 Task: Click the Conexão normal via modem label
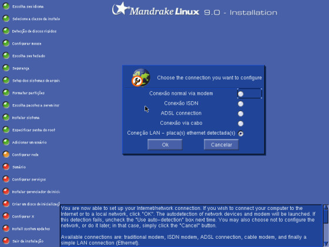181,94
